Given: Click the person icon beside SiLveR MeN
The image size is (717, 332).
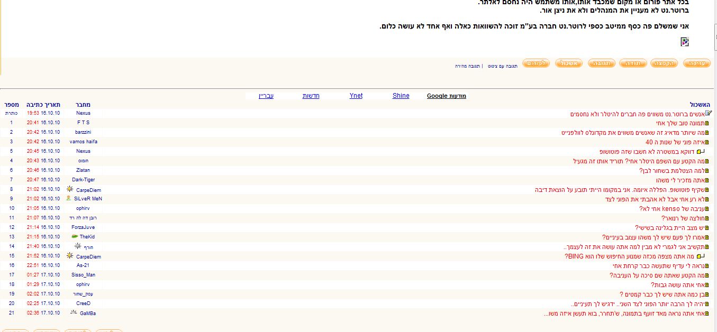Looking at the screenshot, I should [69, 198].
